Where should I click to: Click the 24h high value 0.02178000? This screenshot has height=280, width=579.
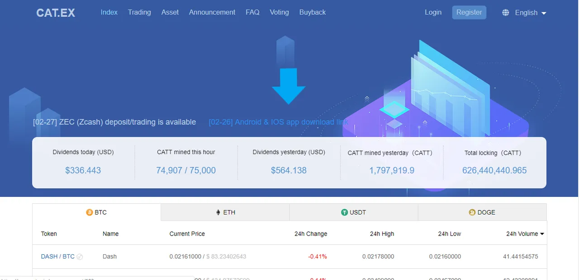(378, 257)
